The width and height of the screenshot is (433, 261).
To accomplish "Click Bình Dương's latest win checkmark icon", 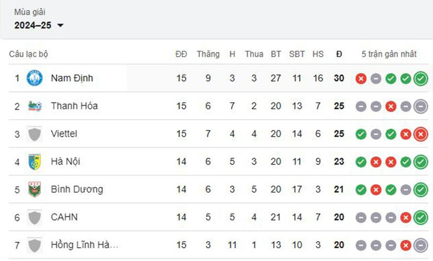I will [421, 189].
